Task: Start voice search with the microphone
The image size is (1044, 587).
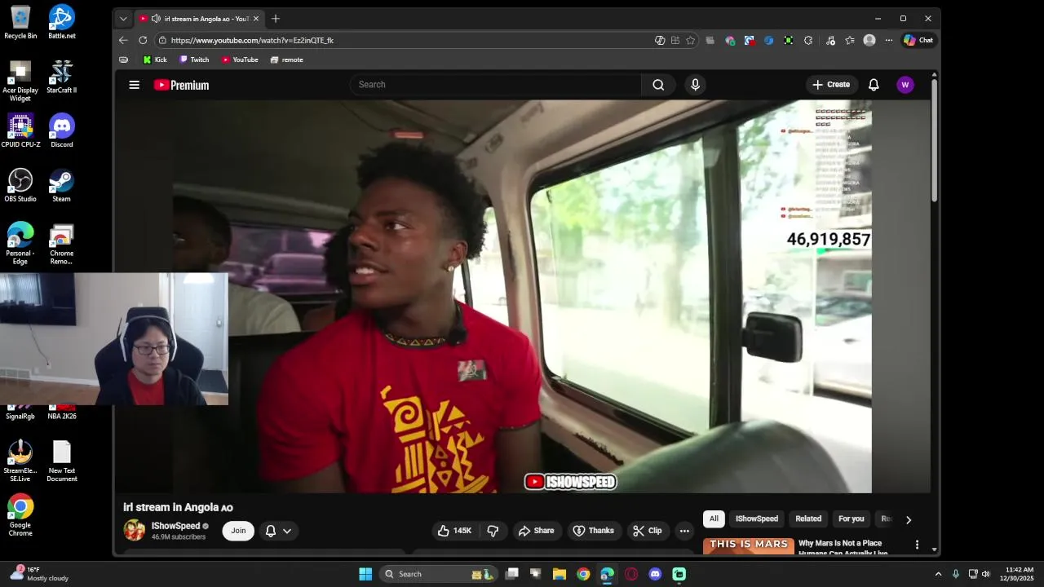Action: (x=695, y=85)
